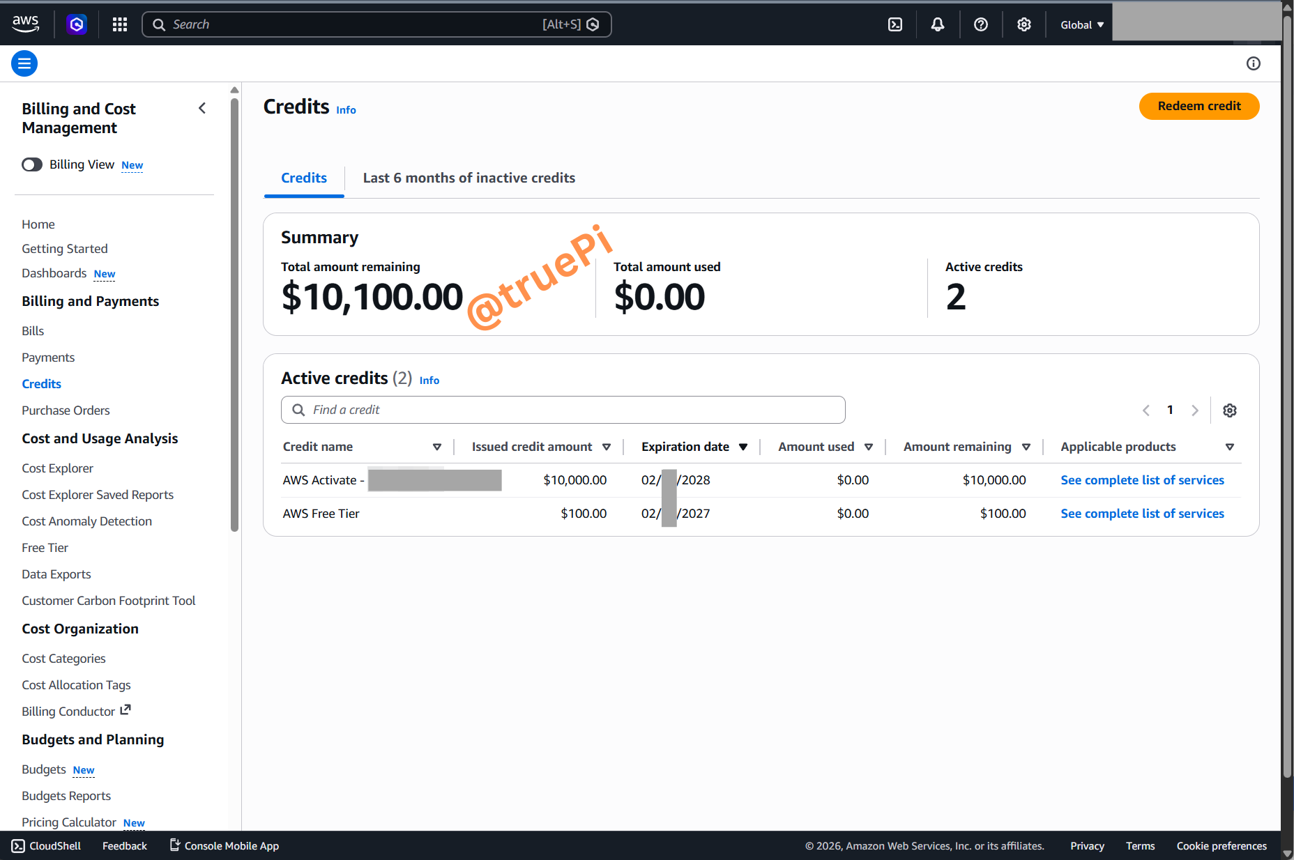Sort by Amount remaining arrow
This screenshot has width=1294, height=860.
pos(1026,447)
